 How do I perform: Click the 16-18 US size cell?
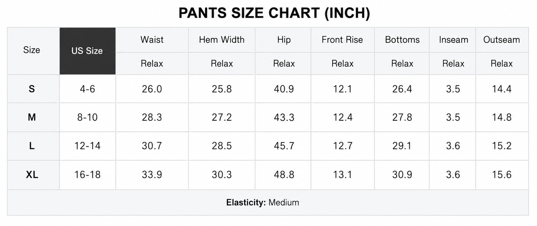[87, 175]
